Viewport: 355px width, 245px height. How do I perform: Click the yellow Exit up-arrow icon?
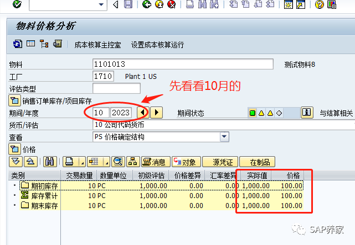click(x=160, y=4)
